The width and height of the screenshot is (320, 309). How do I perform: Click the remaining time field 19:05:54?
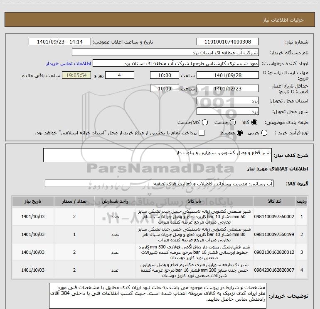click(x=76, y=75)
